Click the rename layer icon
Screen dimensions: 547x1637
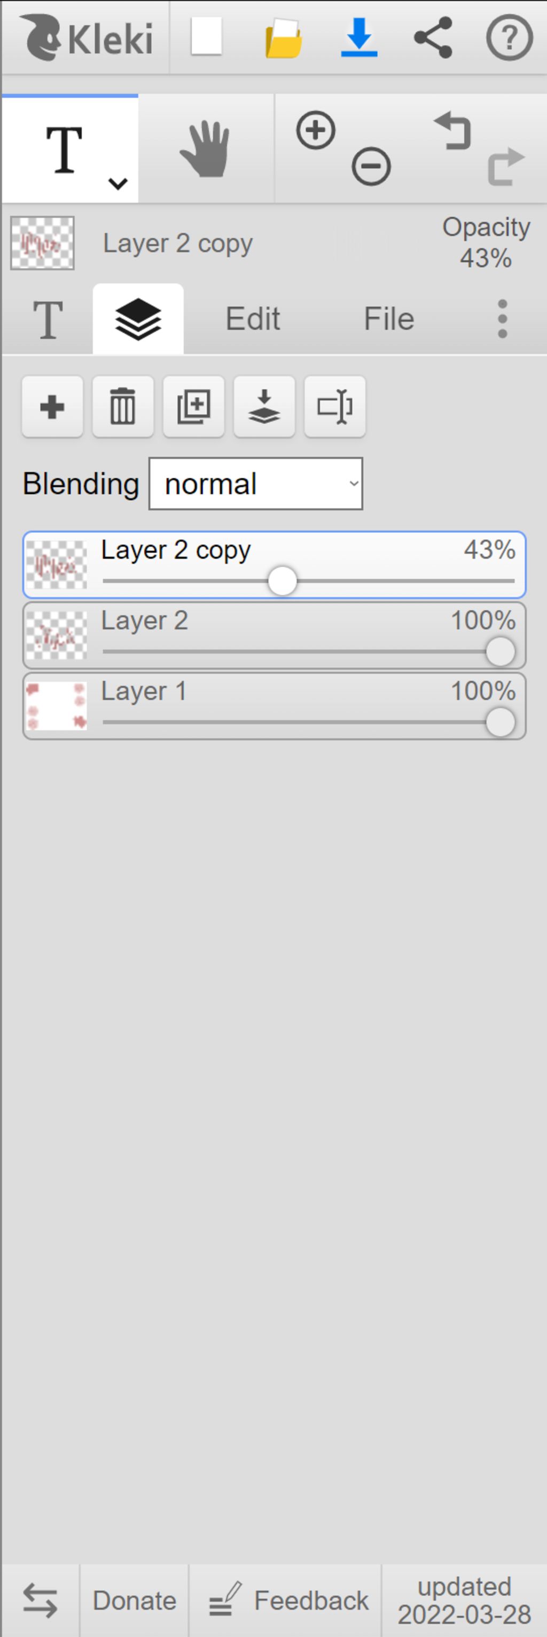pyautogui.click(x=334, y=407)
